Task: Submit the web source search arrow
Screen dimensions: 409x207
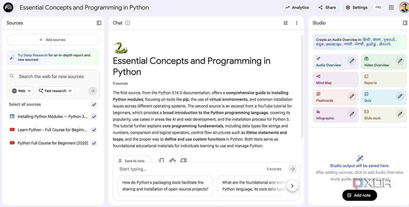Action: point(93,91)
